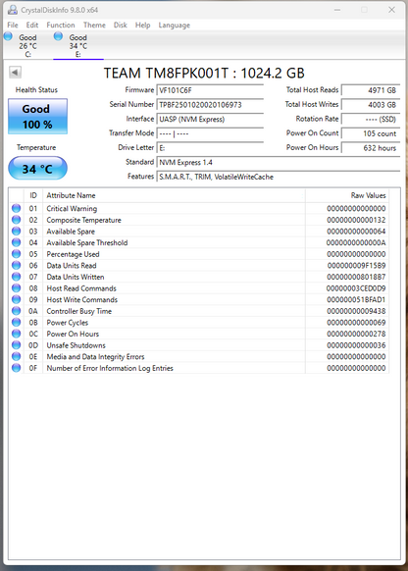Click the previous disk arrow button

click(15, 72)
